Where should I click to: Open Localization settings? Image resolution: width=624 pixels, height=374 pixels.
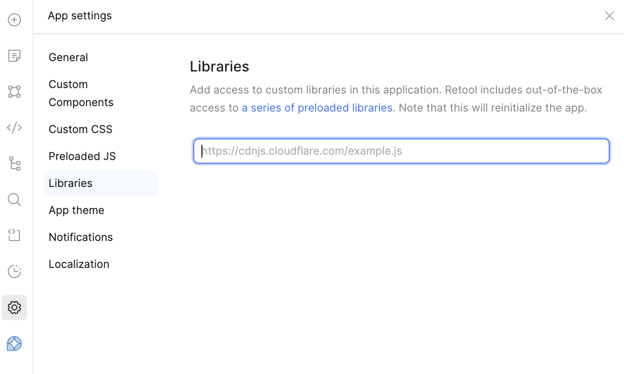point(79,264)
